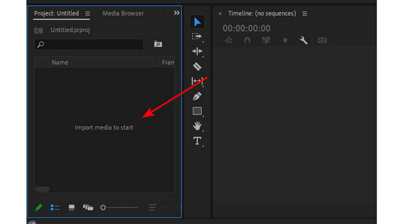Switch to the Media Browser tab

pos(123,13)
